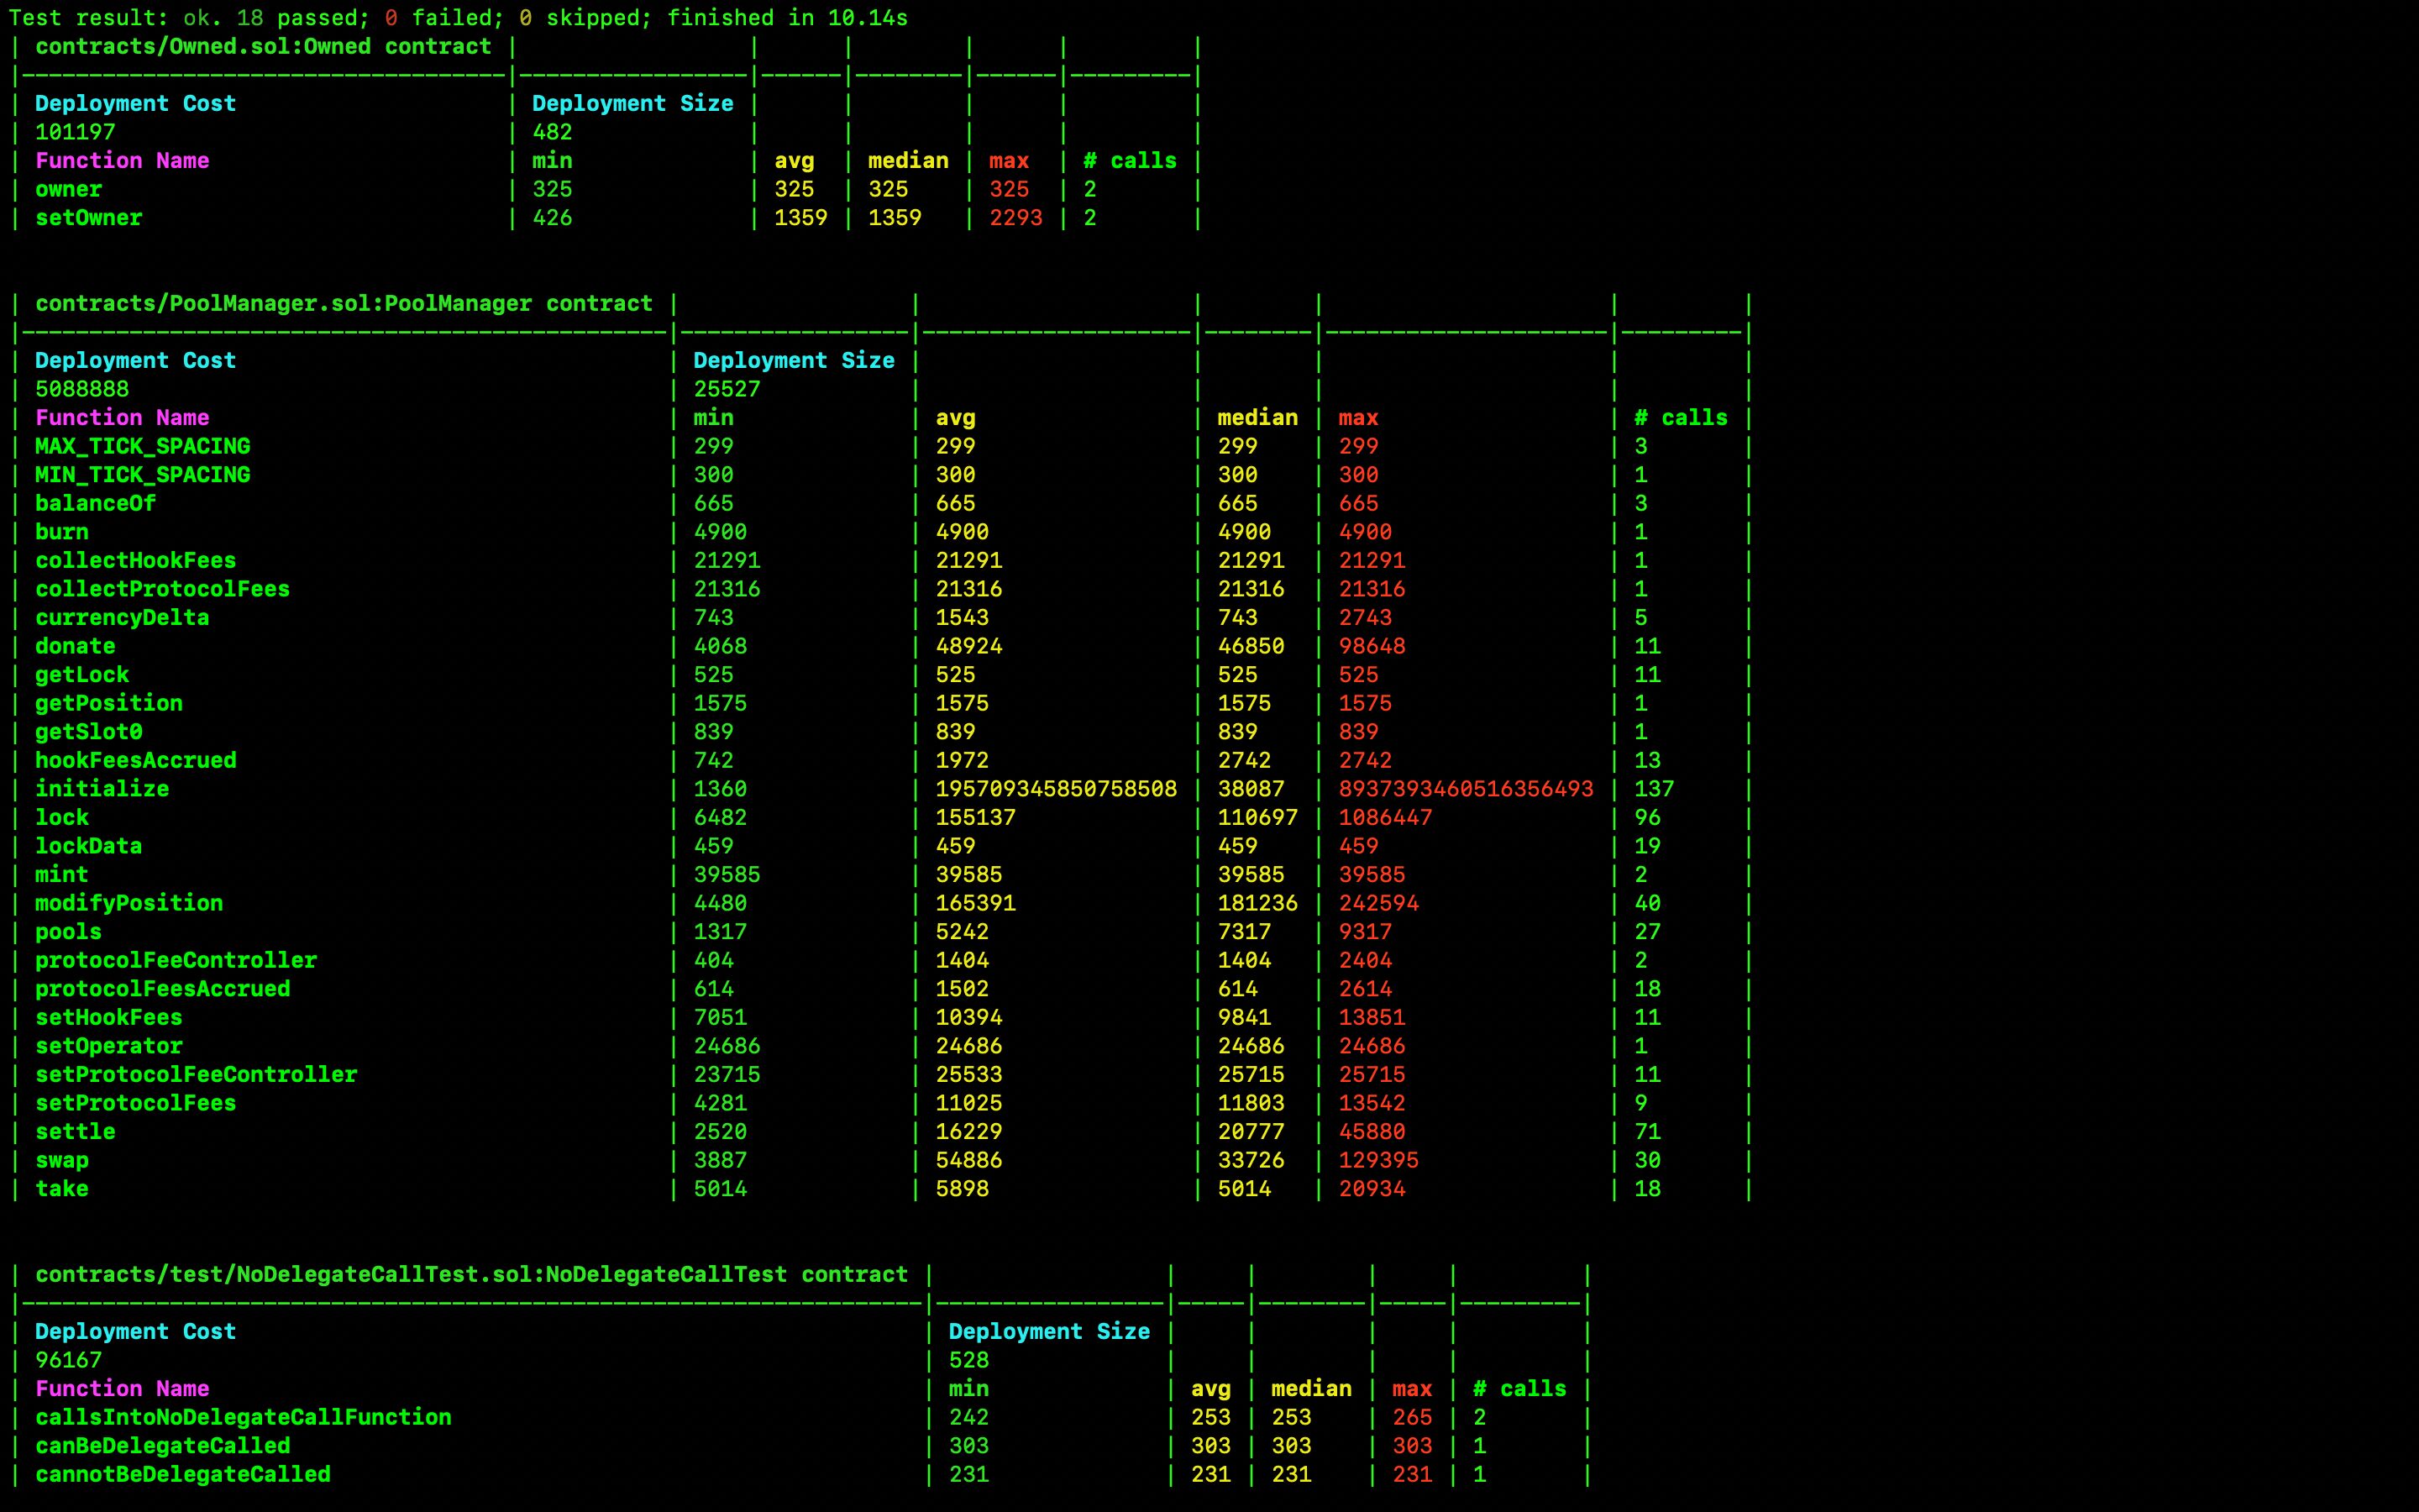Click modifyPosition median value 181236
The image size is (2419, 1512).
(x=1257, y=903)
